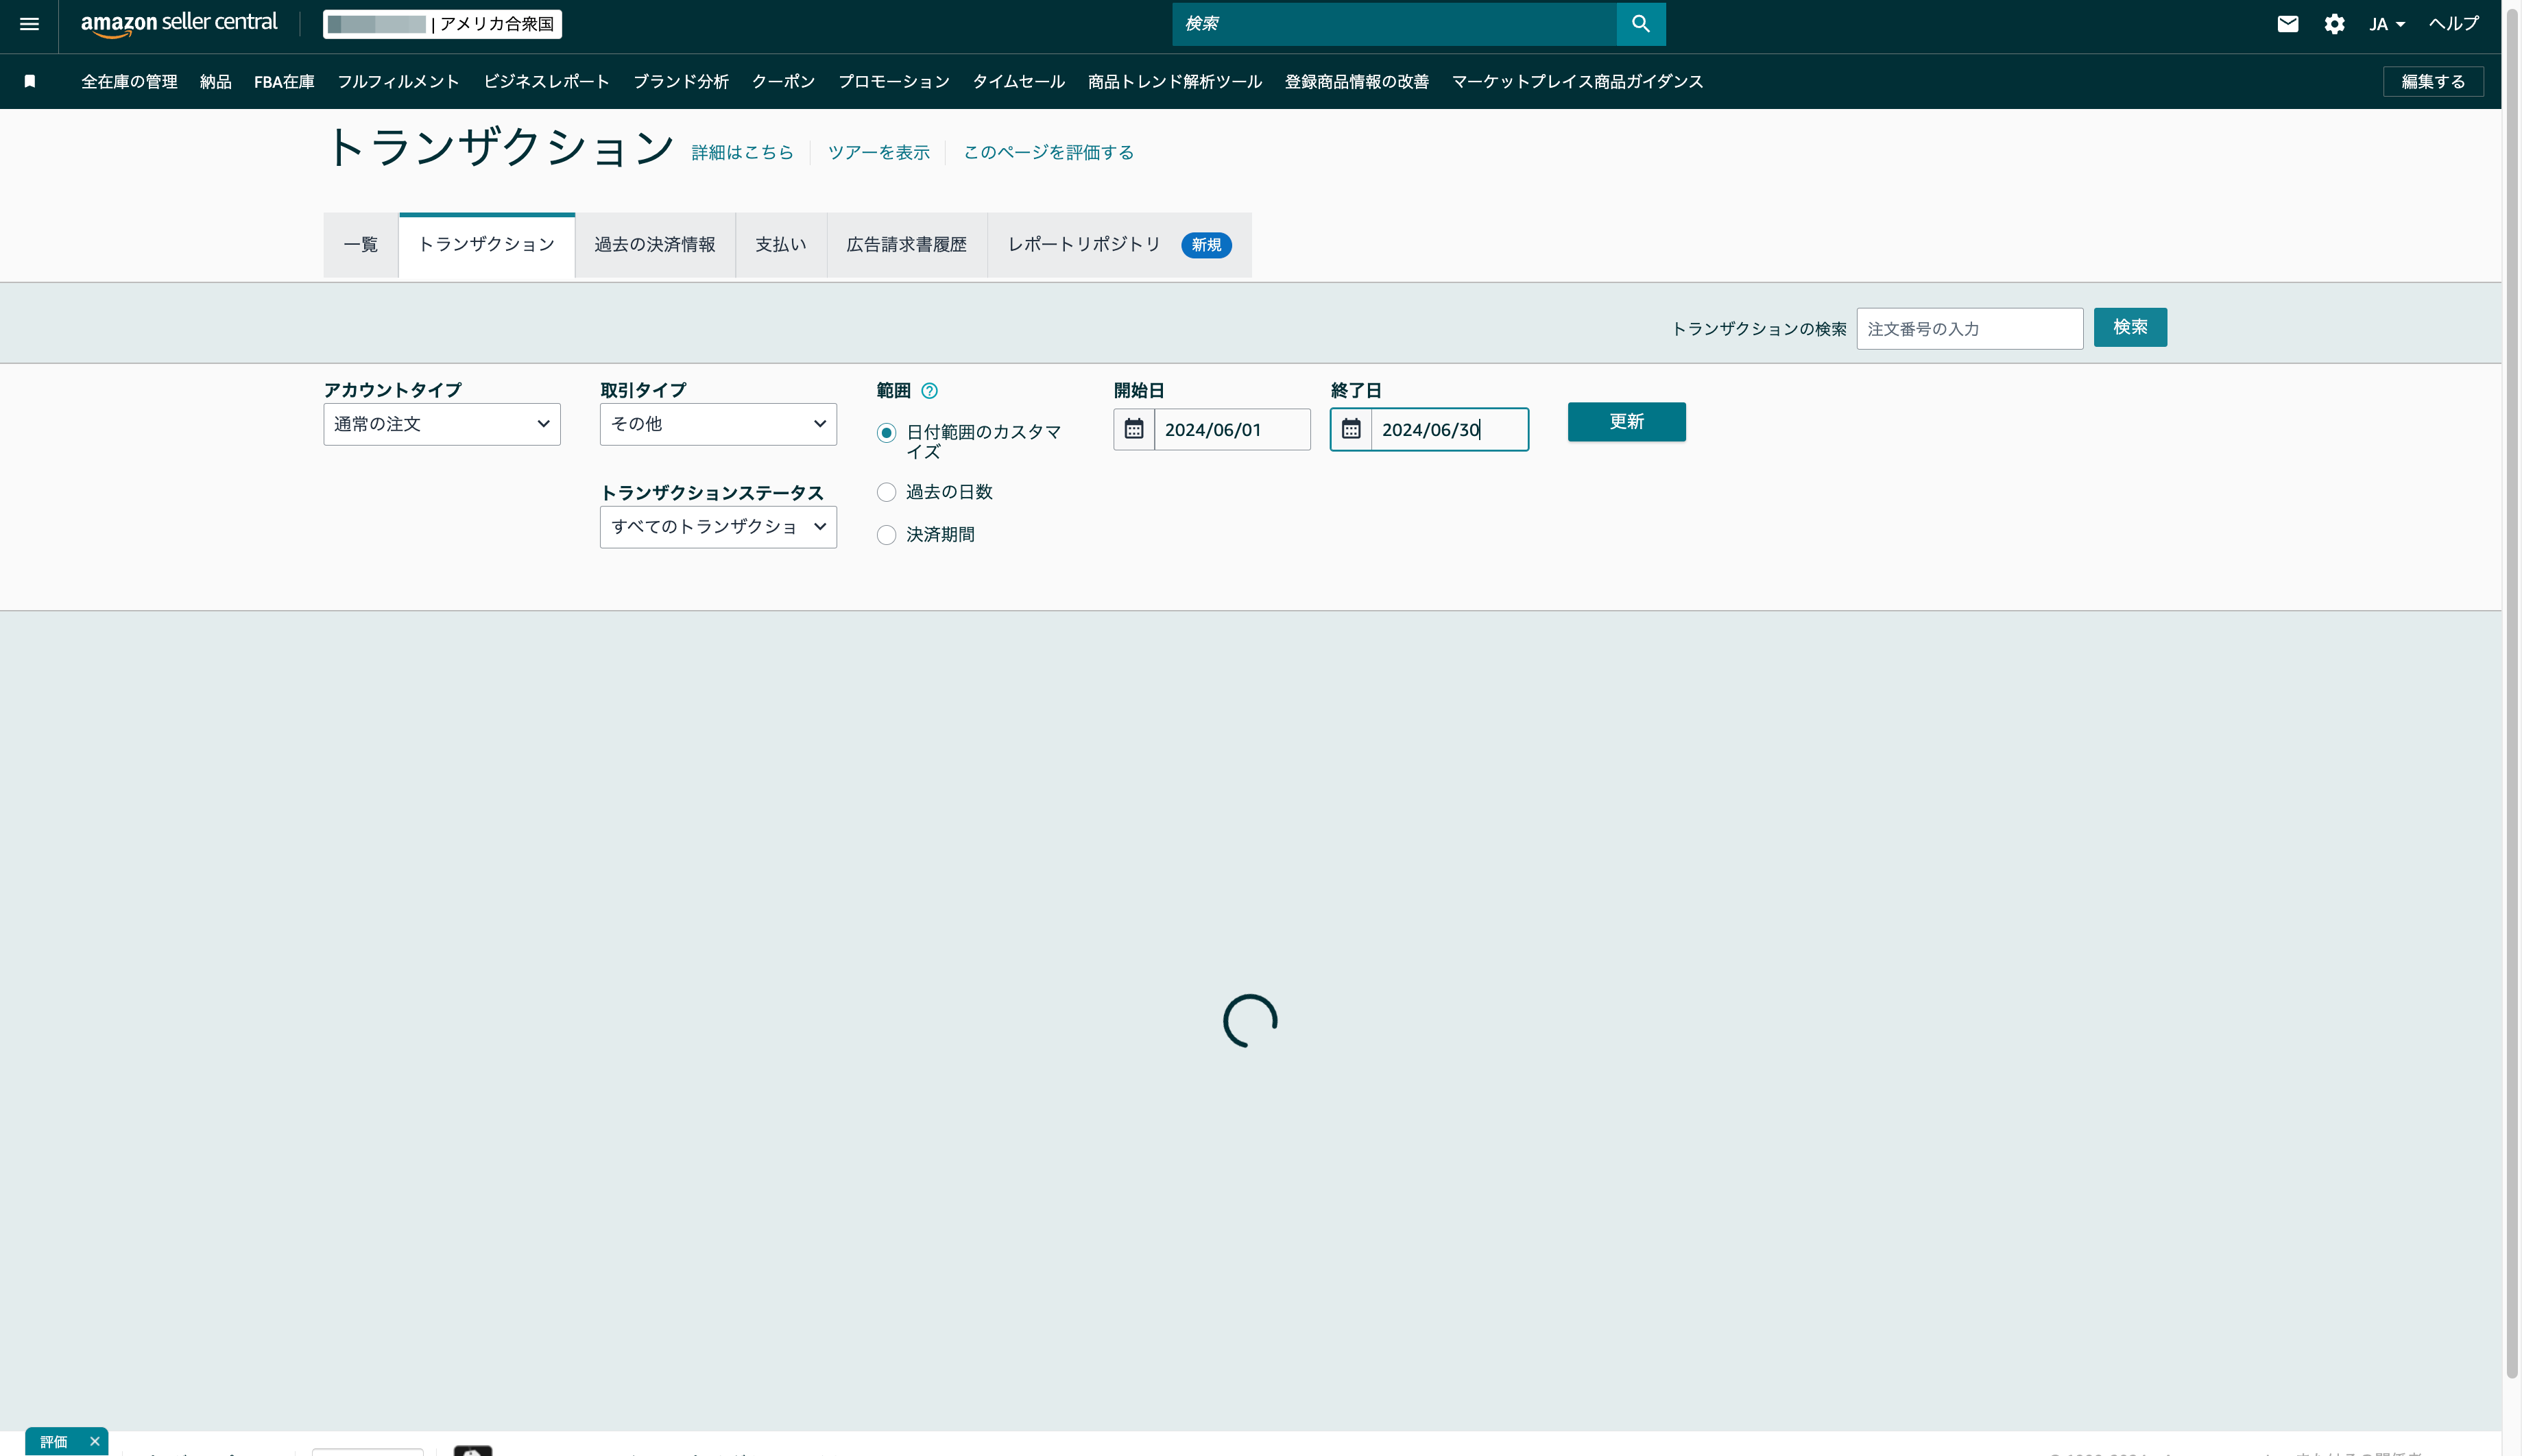Open the hamburger navigation menu

coord(29,24)
